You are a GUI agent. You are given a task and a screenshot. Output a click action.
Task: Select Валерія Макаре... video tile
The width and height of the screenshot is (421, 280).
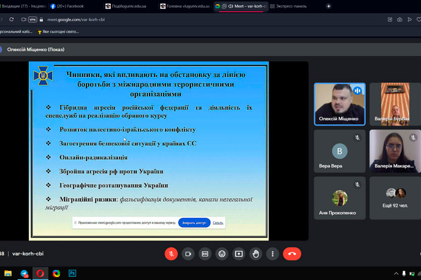point(395,151)
